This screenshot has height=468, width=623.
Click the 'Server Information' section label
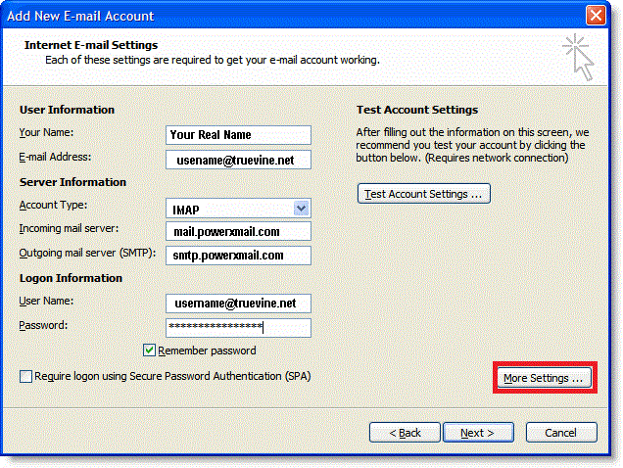(x=72, y=182)
